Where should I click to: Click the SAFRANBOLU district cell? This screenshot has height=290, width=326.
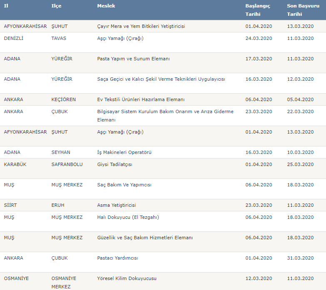coord(67,164)
